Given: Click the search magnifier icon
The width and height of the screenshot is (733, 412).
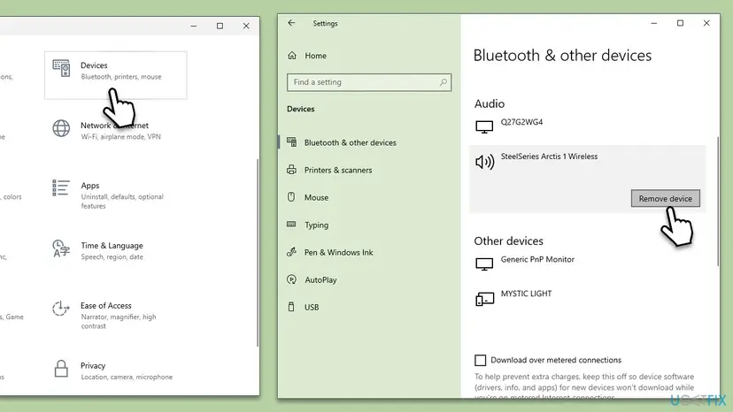Looking at the screenshot, I should (443, 82).
